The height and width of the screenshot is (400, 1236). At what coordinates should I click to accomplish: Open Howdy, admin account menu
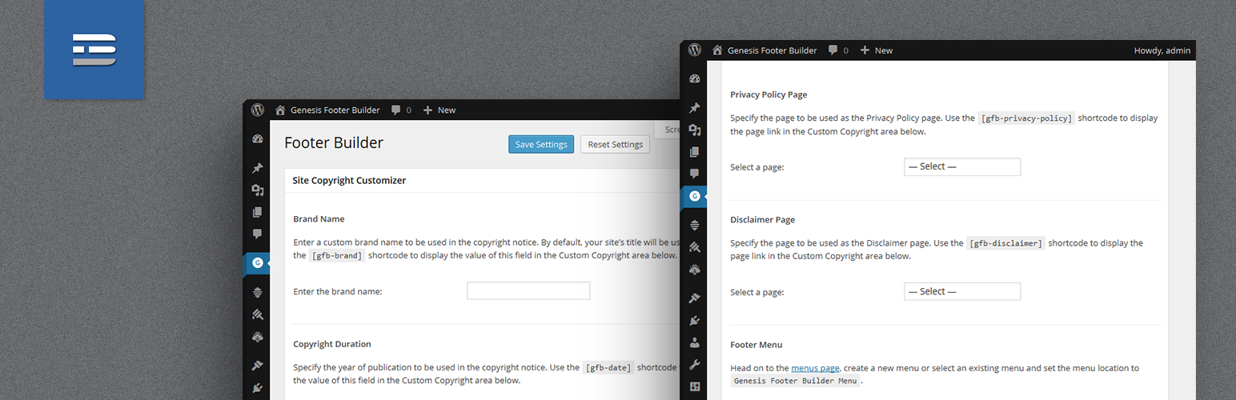pyautogui.click(x=1162, y=50)
